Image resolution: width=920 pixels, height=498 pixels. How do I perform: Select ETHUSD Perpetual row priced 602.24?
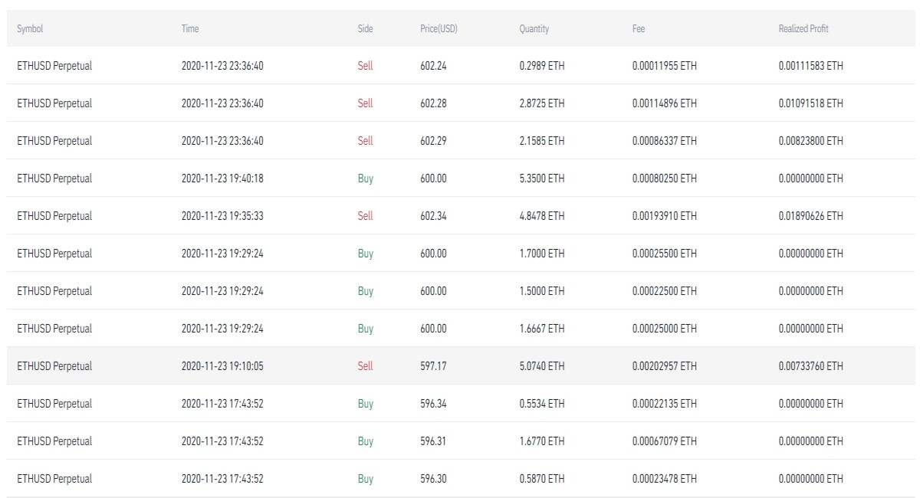(460, 66)
